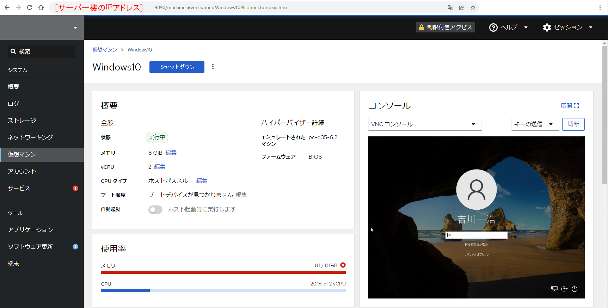Select ストレージ in the sidebar
The width and height of the screenshot is (608, 308).
[22, 121]
